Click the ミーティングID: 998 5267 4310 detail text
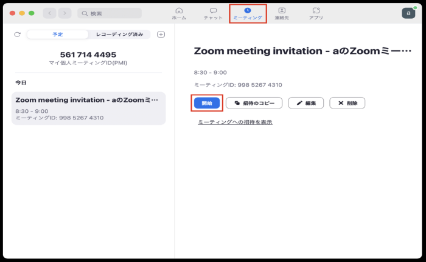 tap(238, 85)
